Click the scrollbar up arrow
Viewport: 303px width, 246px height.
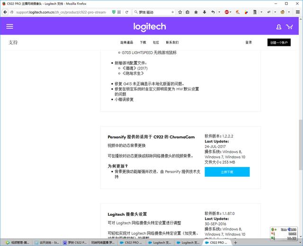click(301, 19)
